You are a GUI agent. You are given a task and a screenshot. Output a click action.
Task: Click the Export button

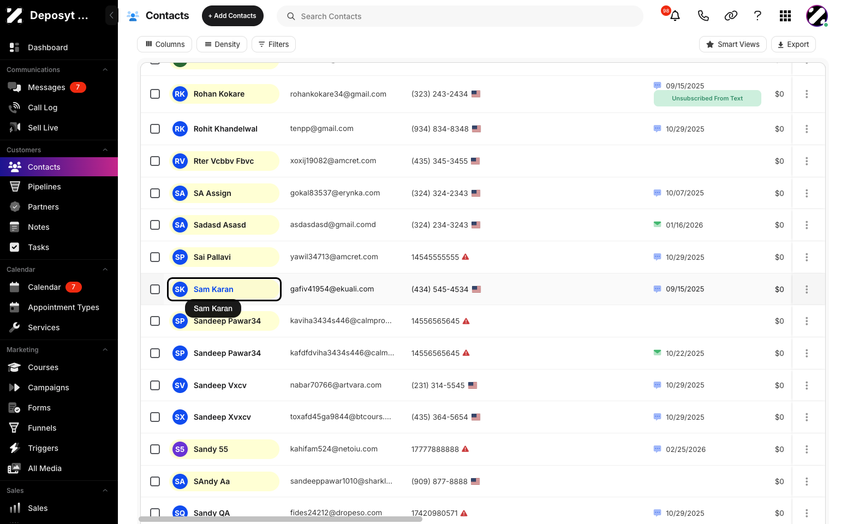click(793, 44)
